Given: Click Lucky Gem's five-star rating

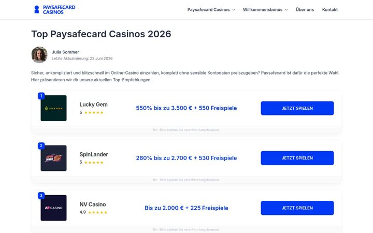Looking at the screenshot, I should click(x=94, y=112).
